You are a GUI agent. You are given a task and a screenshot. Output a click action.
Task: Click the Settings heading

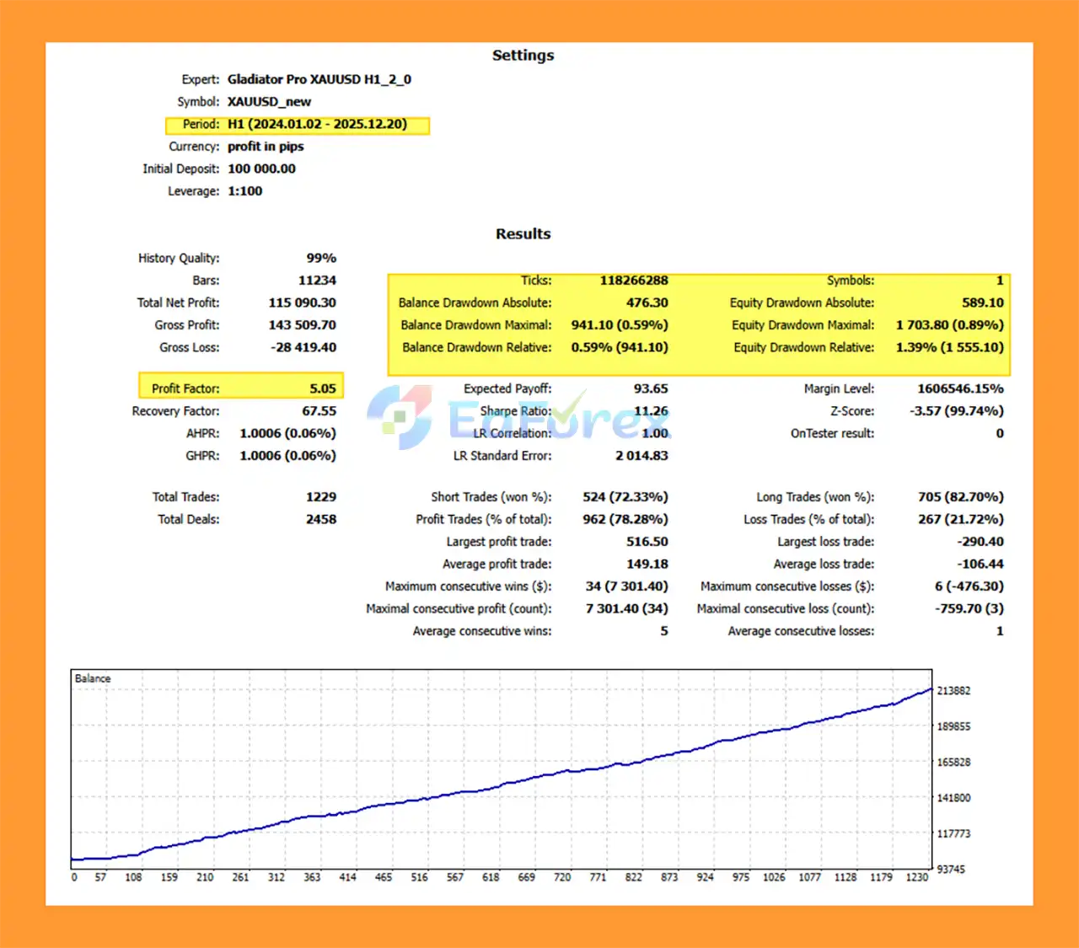coord(523,56)
